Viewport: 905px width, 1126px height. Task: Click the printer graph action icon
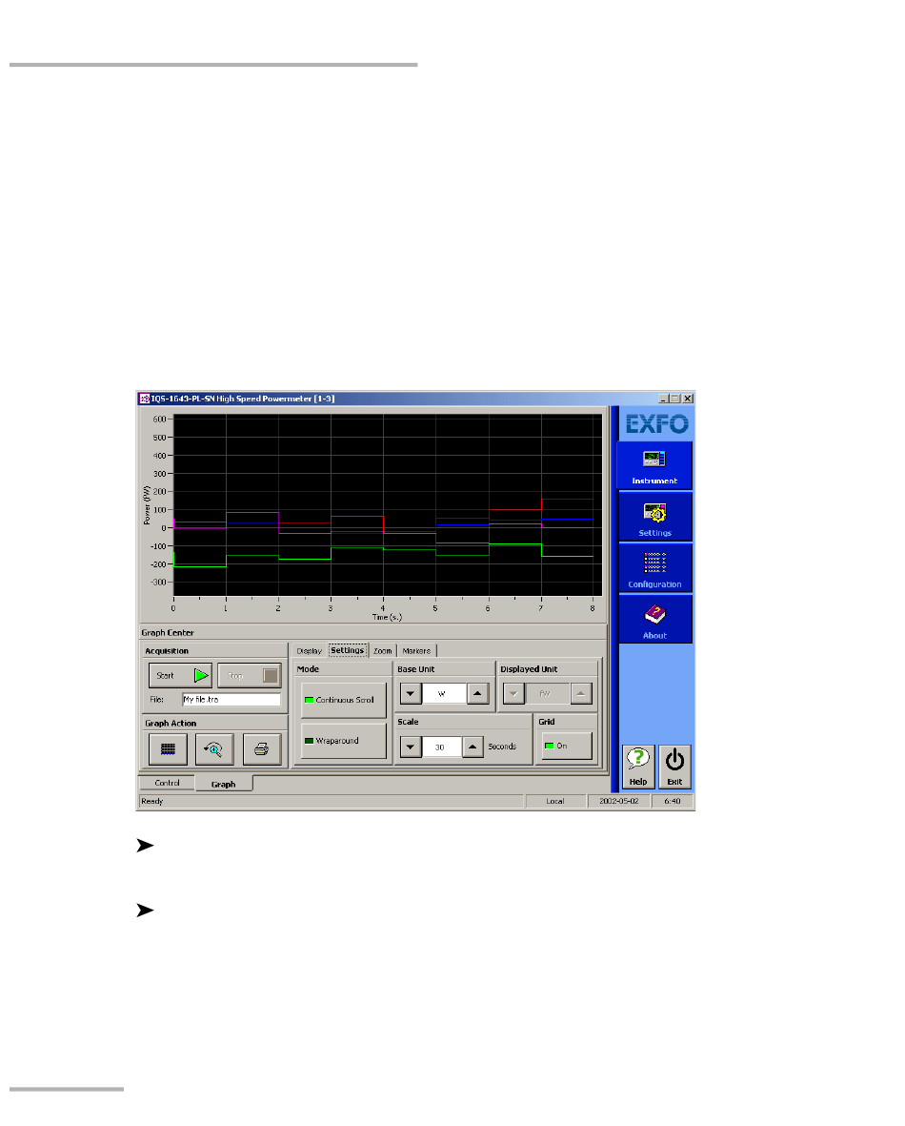tap(261, 749)
